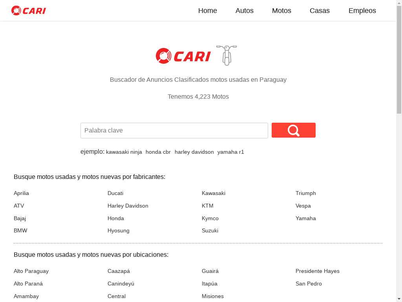Browse Yamaha manufacturer listings

(305, 218)
